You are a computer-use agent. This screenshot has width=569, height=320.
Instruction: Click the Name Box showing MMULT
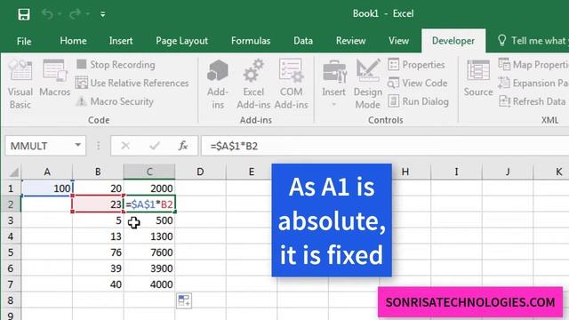[x=39, y=146]
